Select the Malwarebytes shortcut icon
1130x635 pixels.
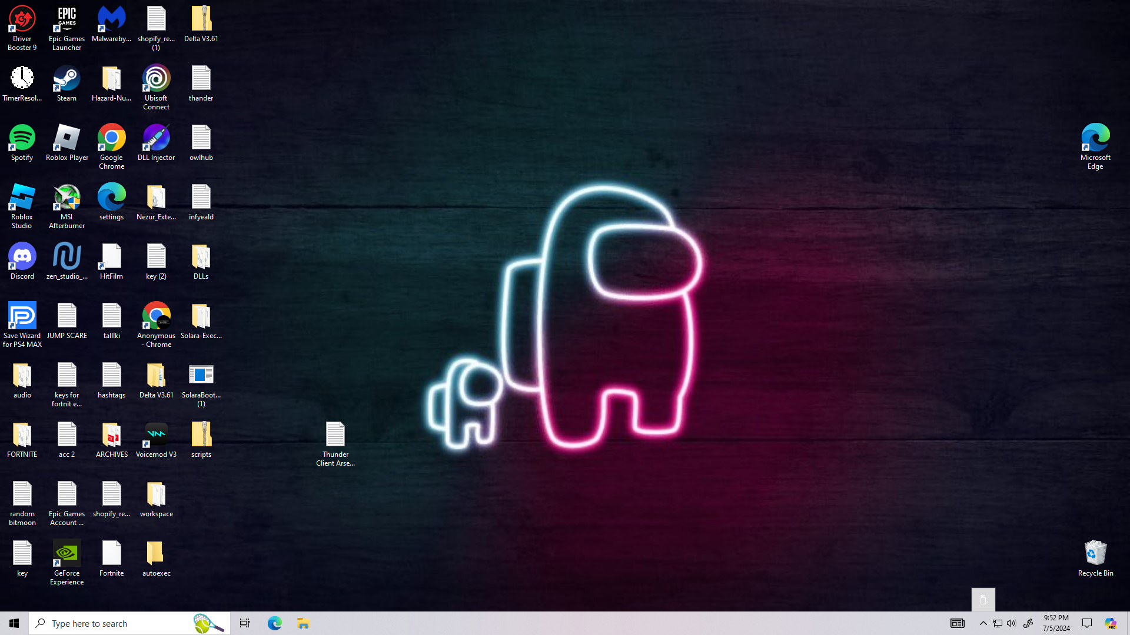[x=111, y=20]
